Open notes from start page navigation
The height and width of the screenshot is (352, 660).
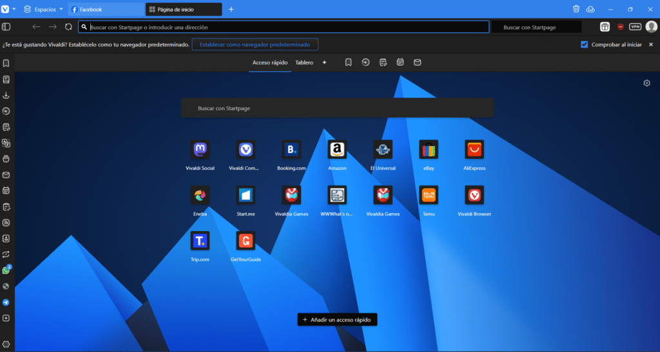(x=383, y=62)
